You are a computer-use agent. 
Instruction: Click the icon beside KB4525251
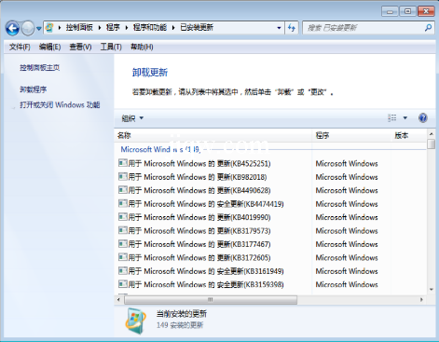tap(123, 163)
